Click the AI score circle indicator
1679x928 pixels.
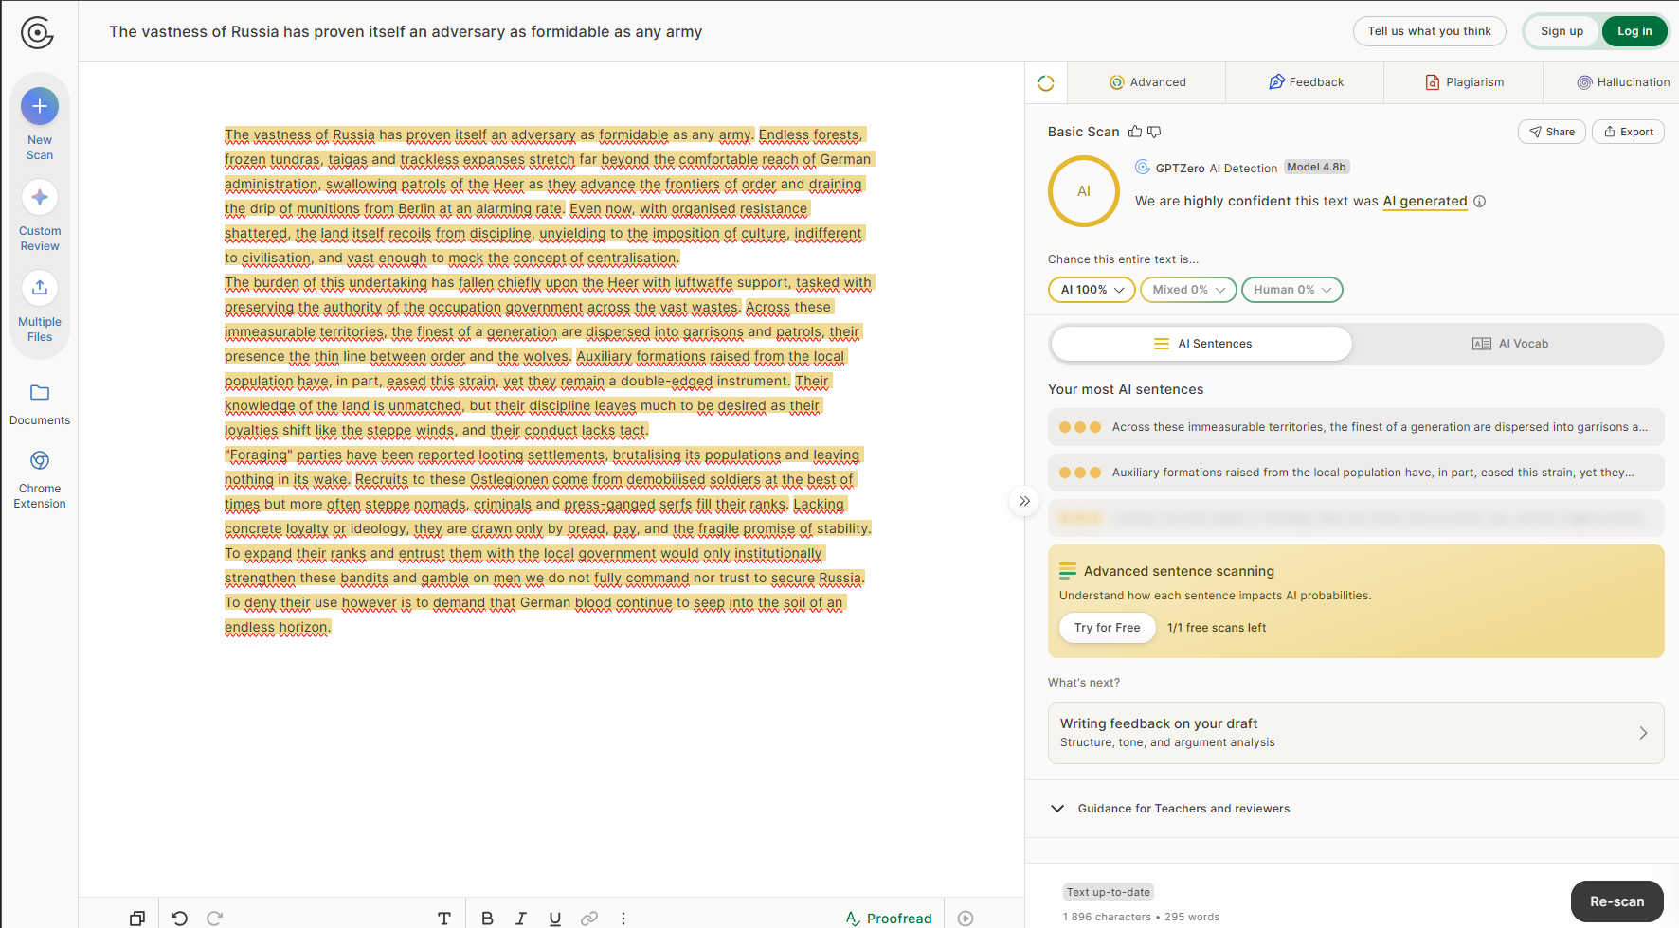[1084, 191]
